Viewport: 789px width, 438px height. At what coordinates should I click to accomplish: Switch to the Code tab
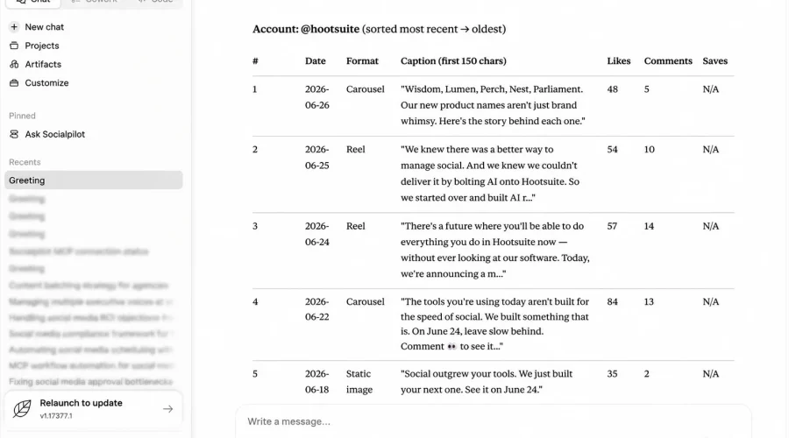click(156, 2)
